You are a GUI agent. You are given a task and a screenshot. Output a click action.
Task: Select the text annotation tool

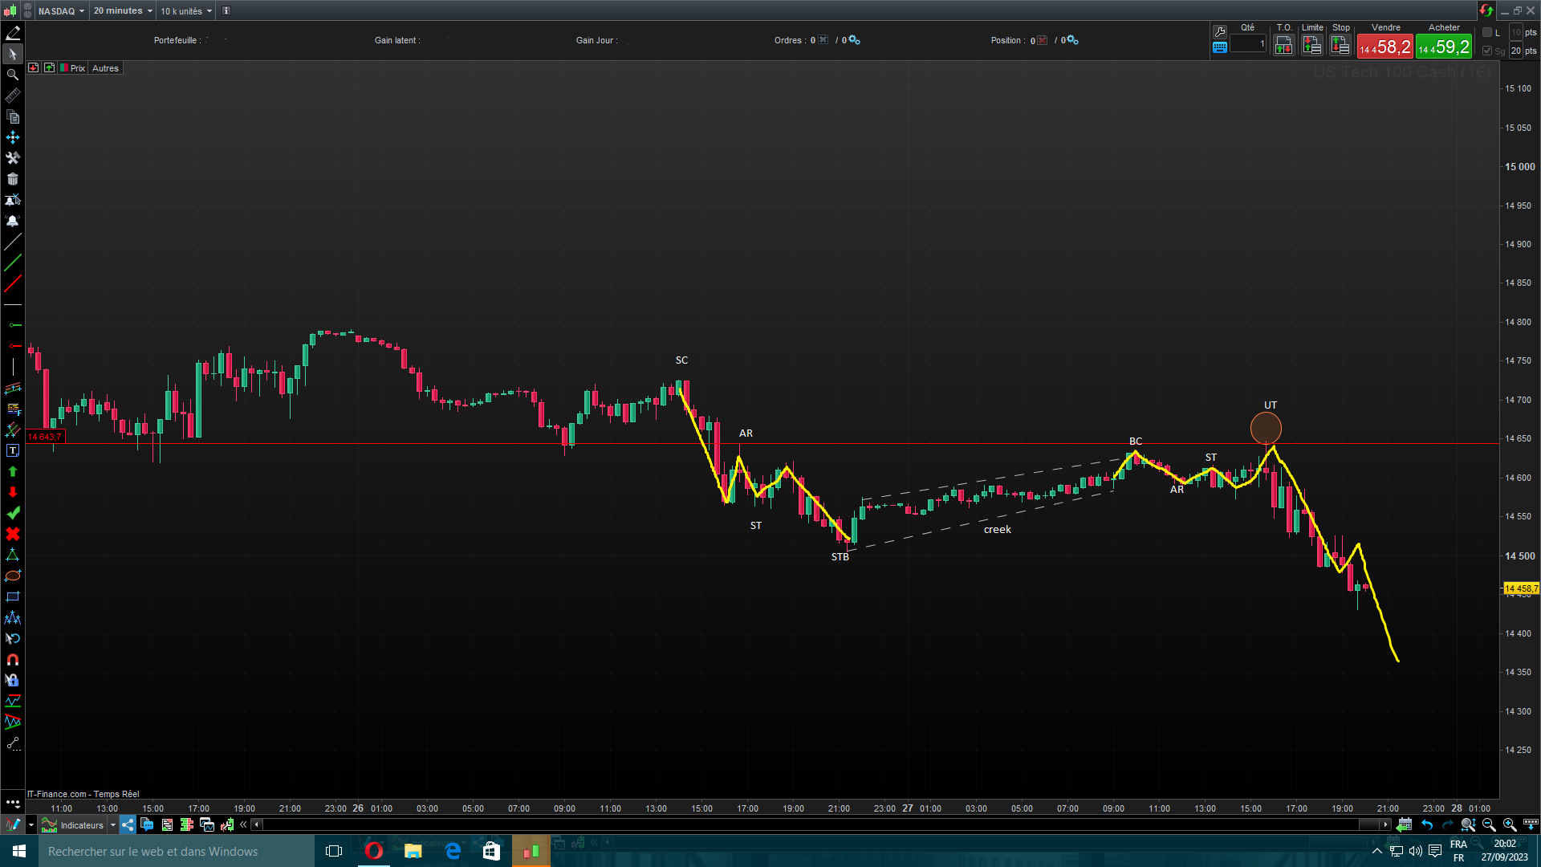[x=13, y=450]
